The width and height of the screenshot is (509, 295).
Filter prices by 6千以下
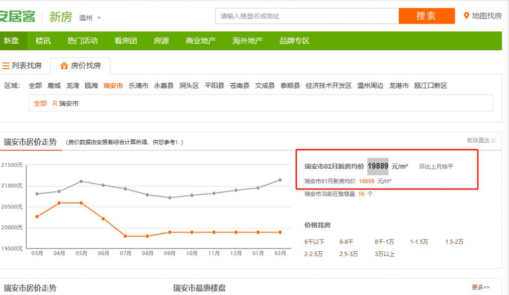pos(316,242)
